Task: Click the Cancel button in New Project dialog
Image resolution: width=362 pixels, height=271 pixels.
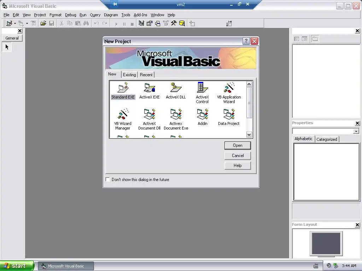Action: [238, 156]
